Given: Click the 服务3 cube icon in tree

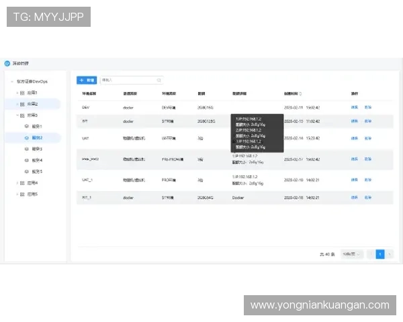Looking at the screenshot, I should [27, 149].
